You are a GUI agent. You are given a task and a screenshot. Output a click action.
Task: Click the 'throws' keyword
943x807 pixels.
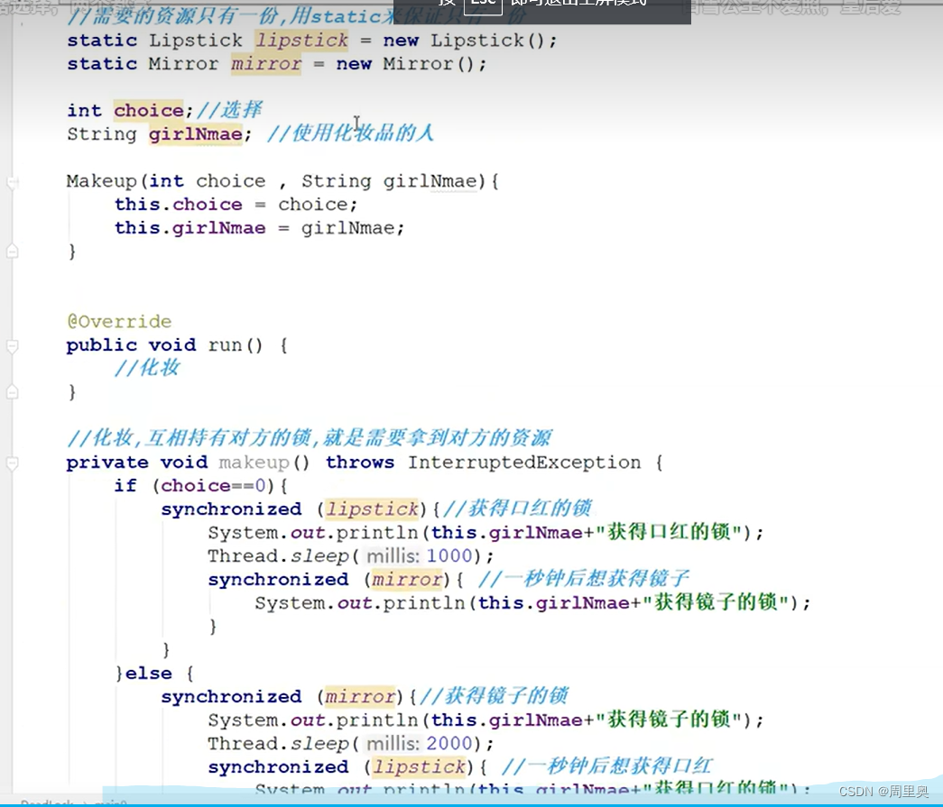point(360,462)
